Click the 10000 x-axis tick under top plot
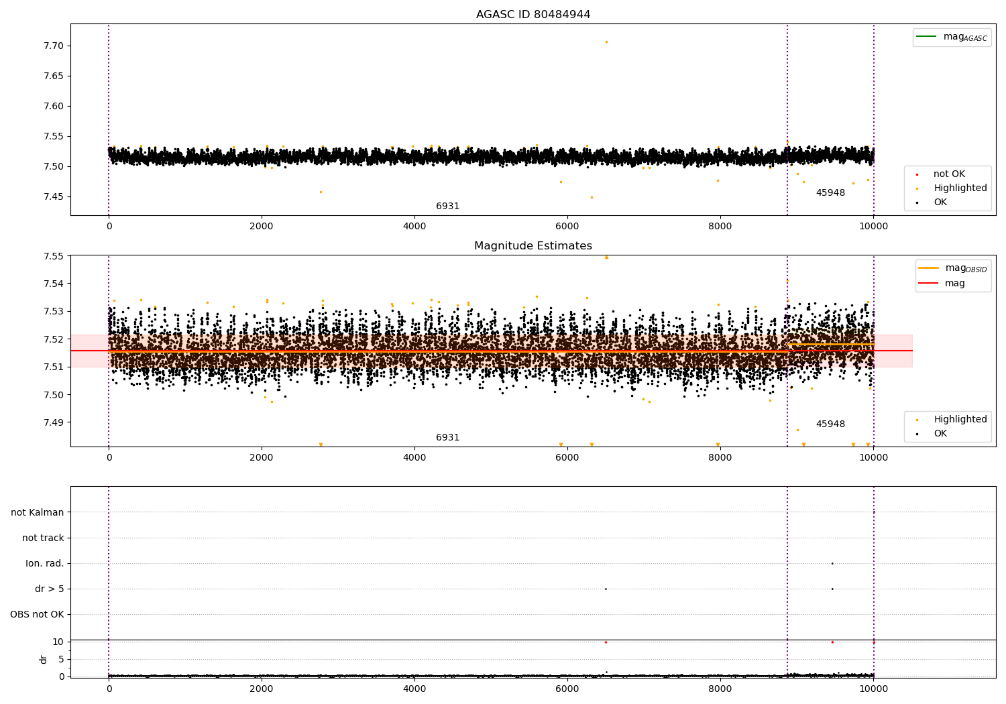The width and height of the screenshot is (1006, 704). coord(873,227)
